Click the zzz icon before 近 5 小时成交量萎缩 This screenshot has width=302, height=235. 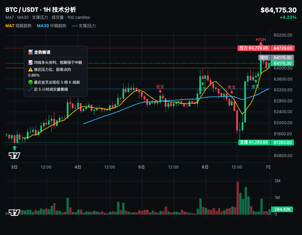click(31, 89)
